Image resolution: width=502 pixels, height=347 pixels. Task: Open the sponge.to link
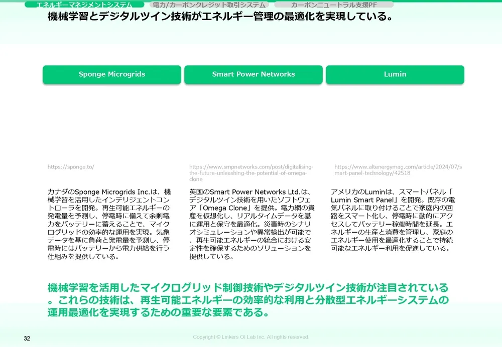(70, 167)
